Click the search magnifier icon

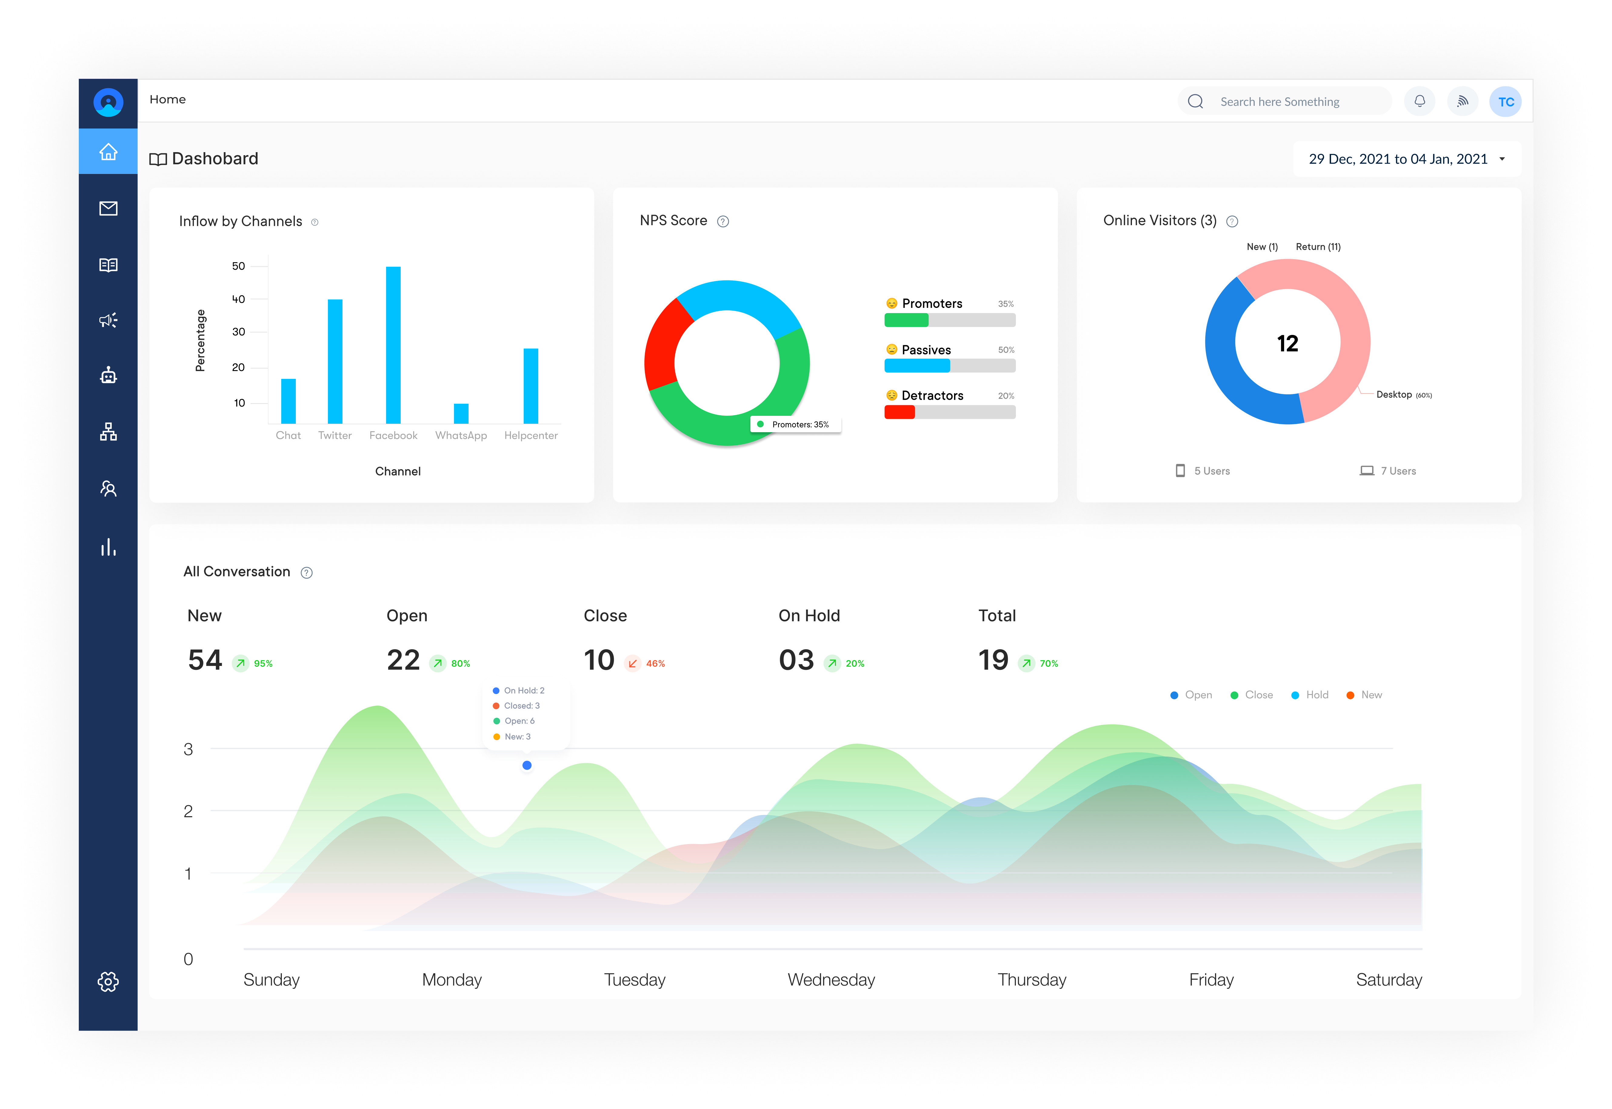[x=1195, y=102]
